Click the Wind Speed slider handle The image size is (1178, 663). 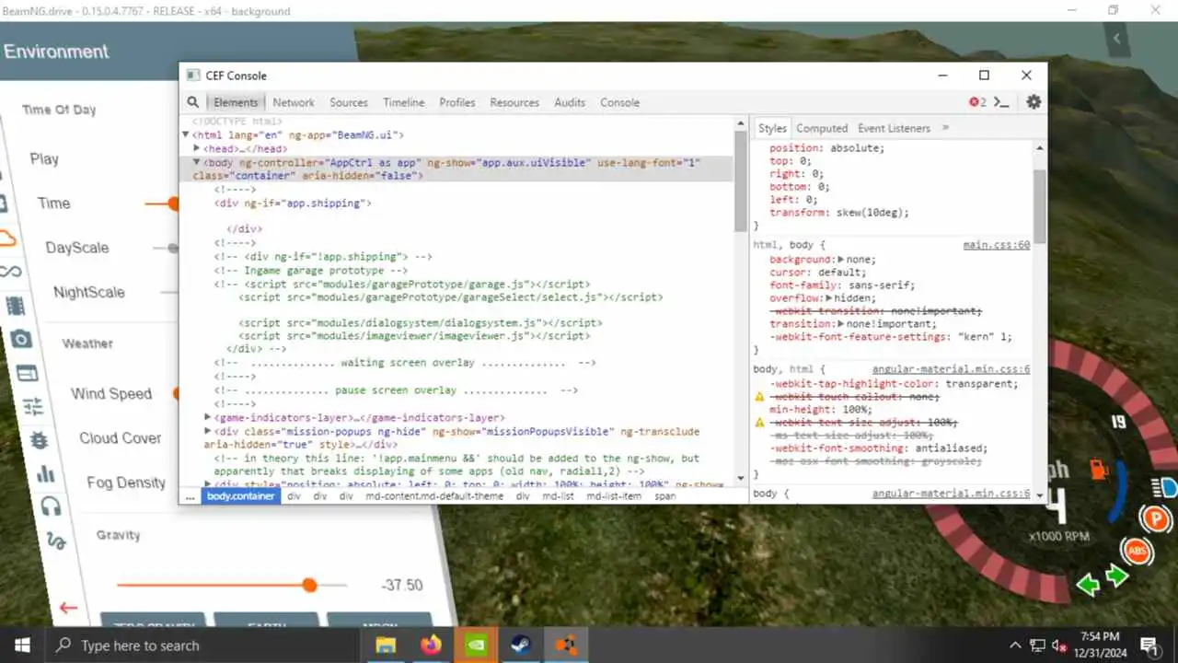point(176,393)
